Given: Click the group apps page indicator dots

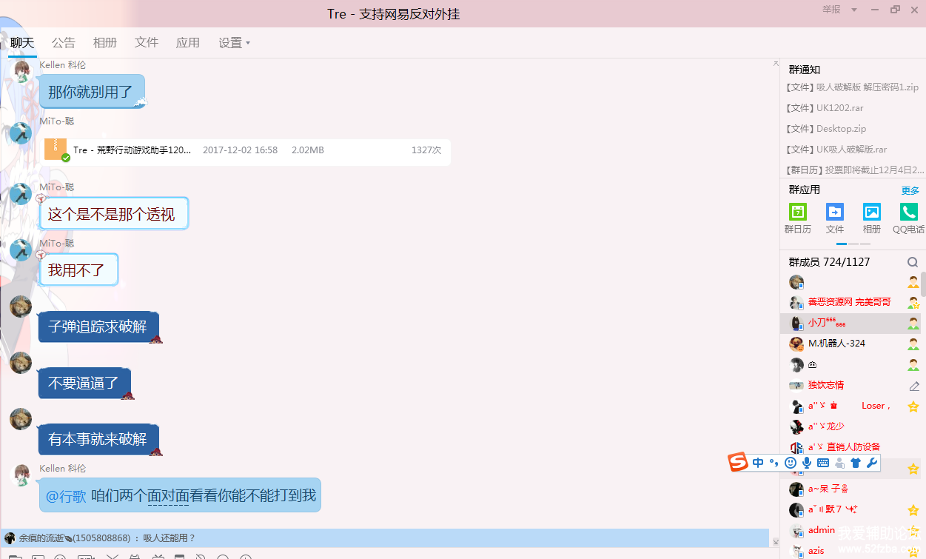Looking at the screenshot, I should [x=853, y=244].
